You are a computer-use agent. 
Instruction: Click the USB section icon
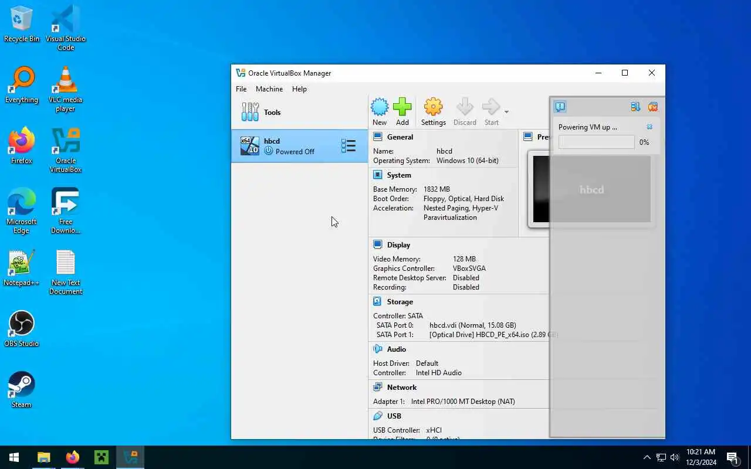[x=377, y=416]
